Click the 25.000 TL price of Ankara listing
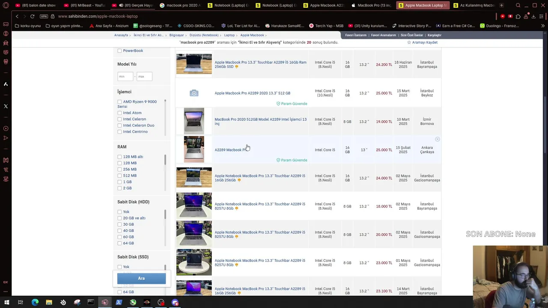The image size is (548, 308). pos(384,150)
